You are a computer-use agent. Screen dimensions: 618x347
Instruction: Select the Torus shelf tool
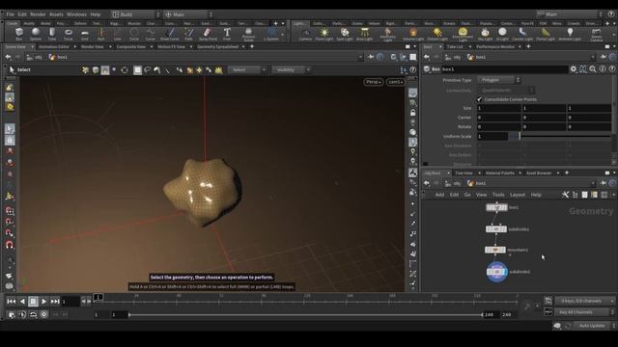69,35
